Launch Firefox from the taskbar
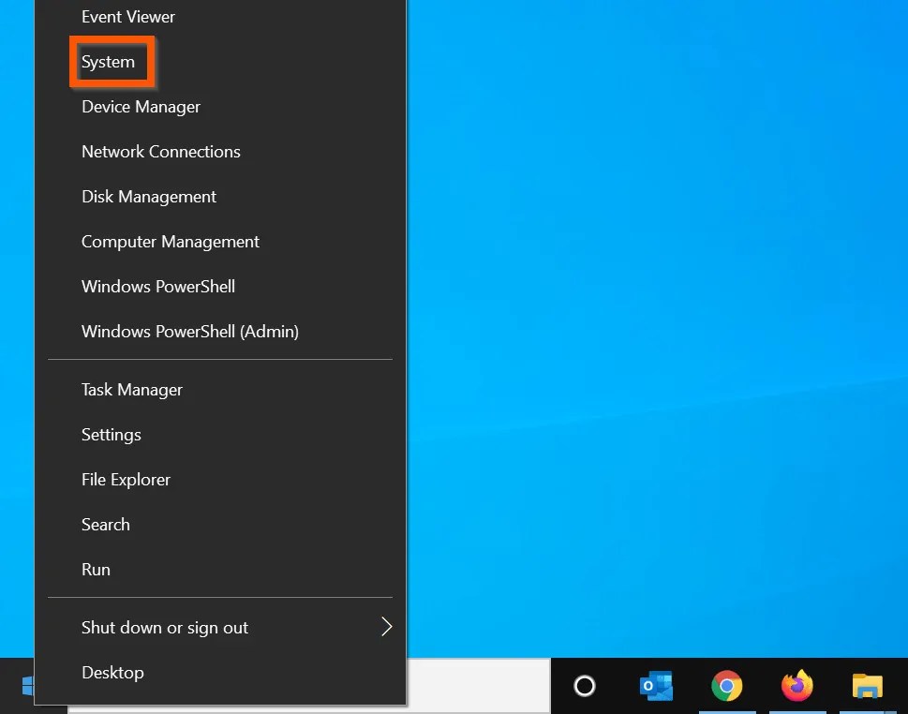Viewport: 908px width, 714px height. [796, 686]
